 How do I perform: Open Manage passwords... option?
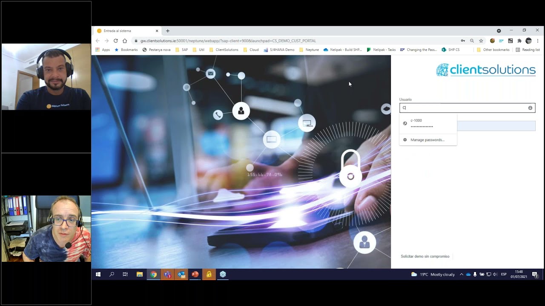click(428, 140)
